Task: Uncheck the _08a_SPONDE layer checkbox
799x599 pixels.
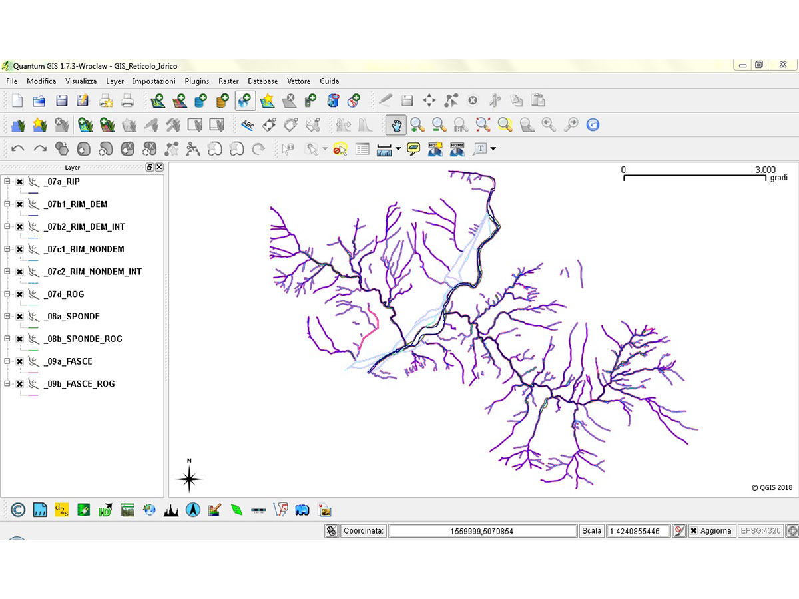Action: [x=20, y=317]
